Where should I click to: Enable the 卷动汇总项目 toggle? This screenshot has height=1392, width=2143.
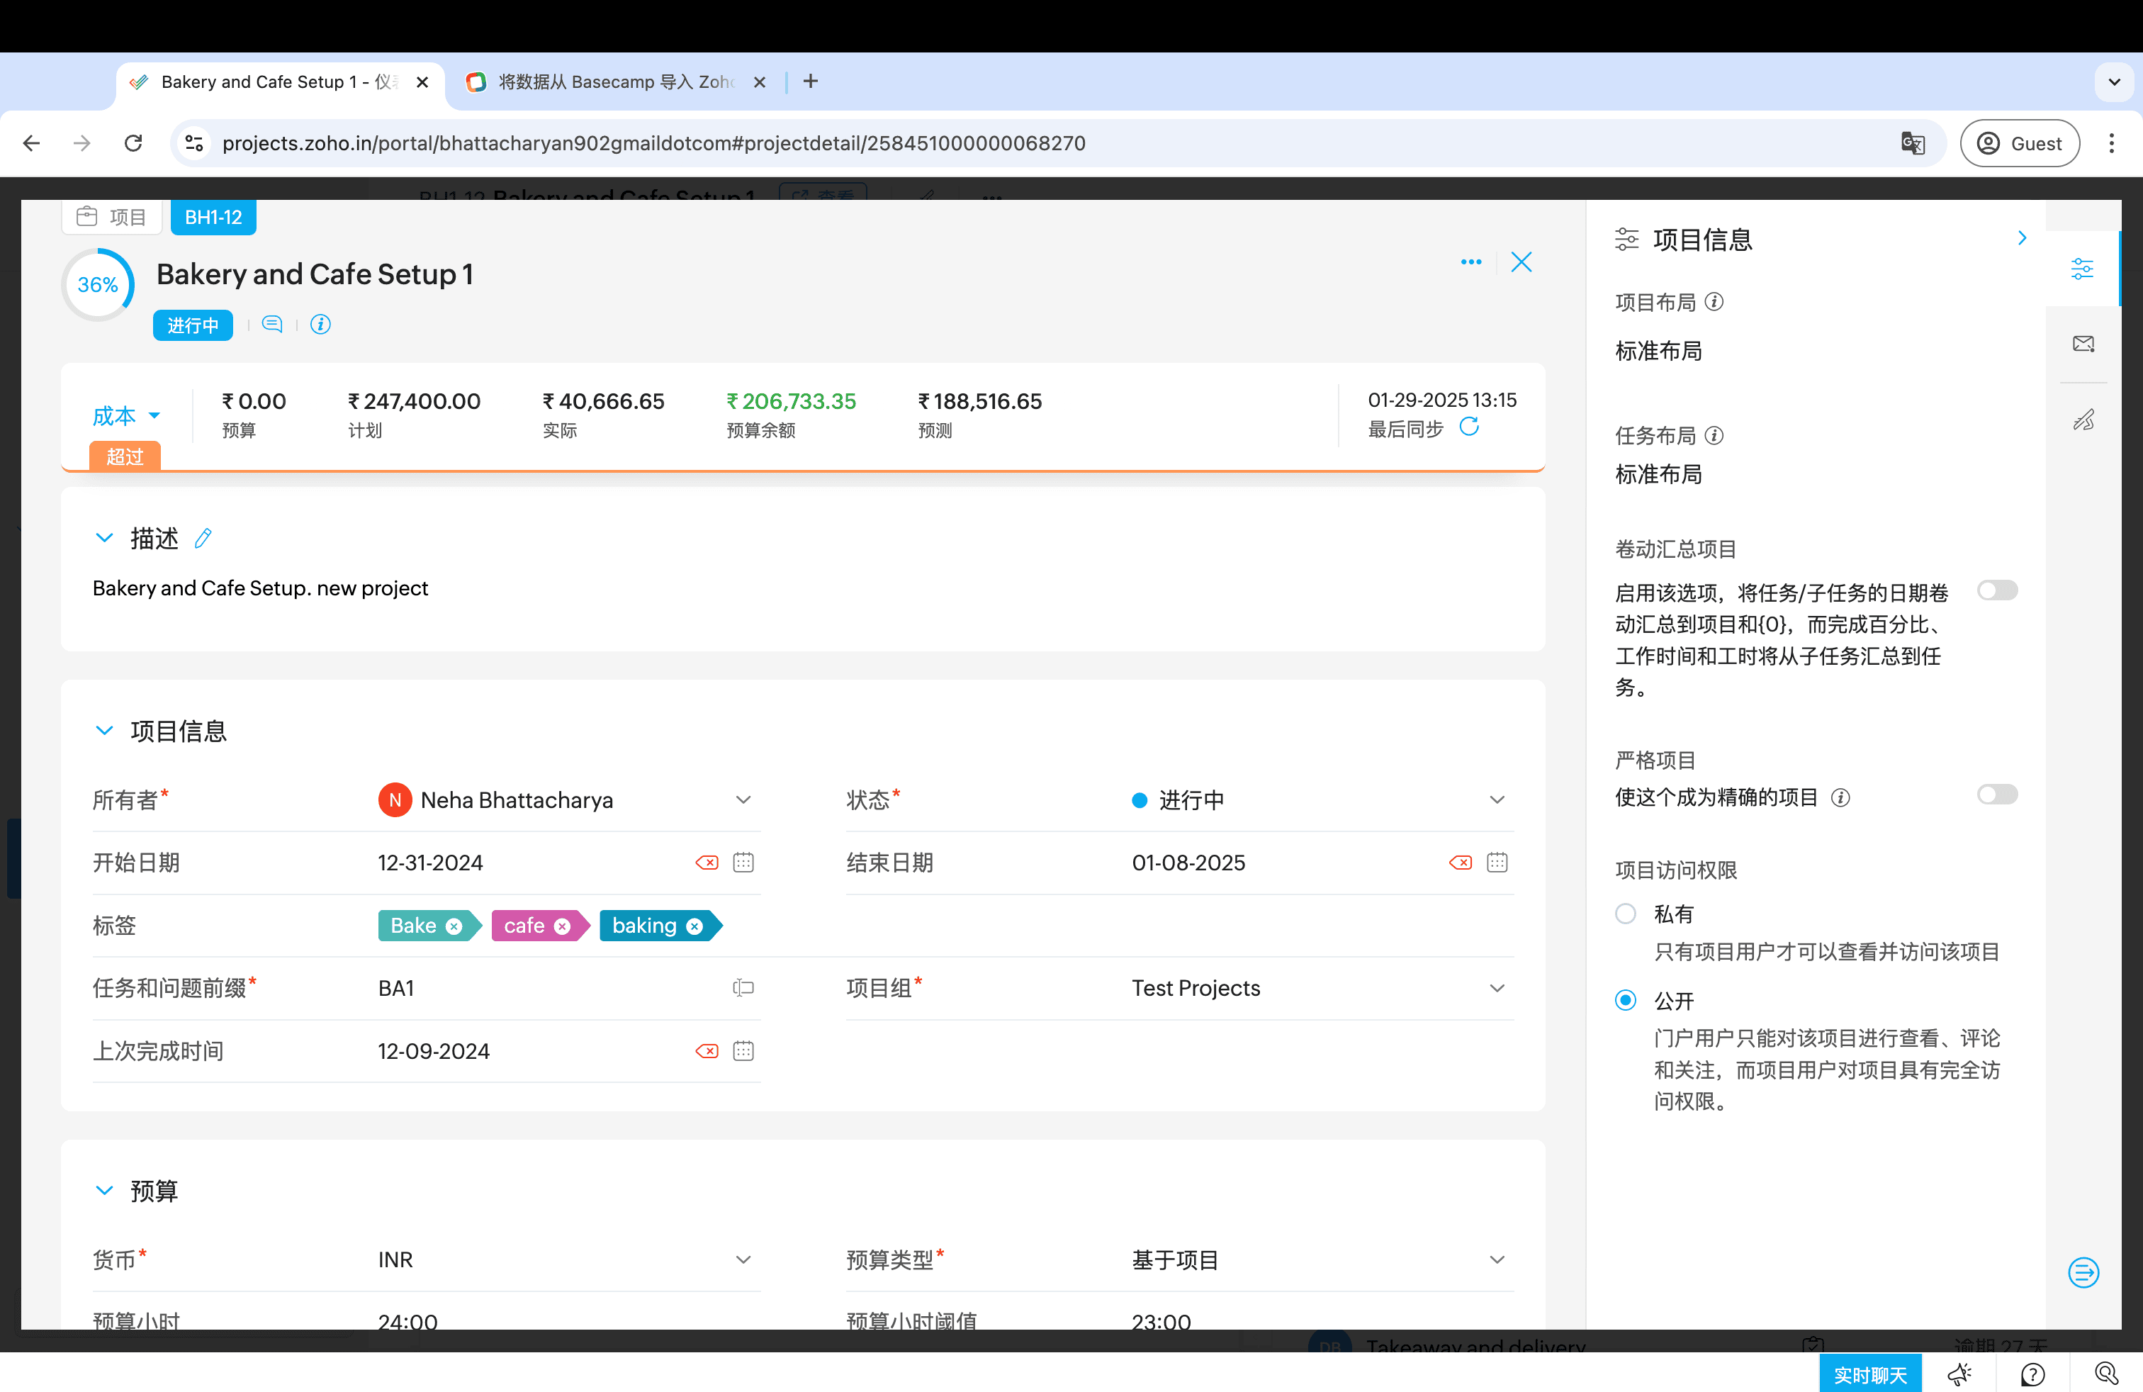1996,590
